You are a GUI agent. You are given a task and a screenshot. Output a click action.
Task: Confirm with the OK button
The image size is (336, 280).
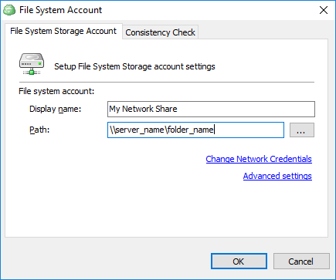pos(239,261)
